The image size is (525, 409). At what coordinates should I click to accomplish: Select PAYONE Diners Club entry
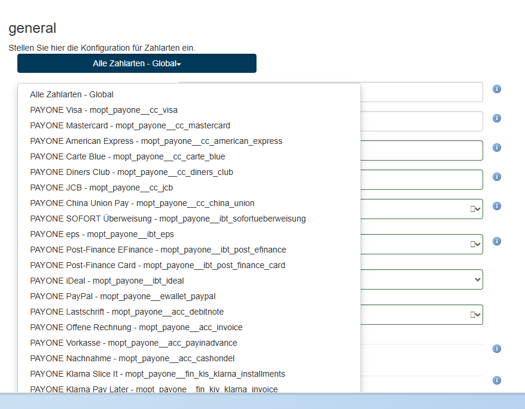[132, 172]
